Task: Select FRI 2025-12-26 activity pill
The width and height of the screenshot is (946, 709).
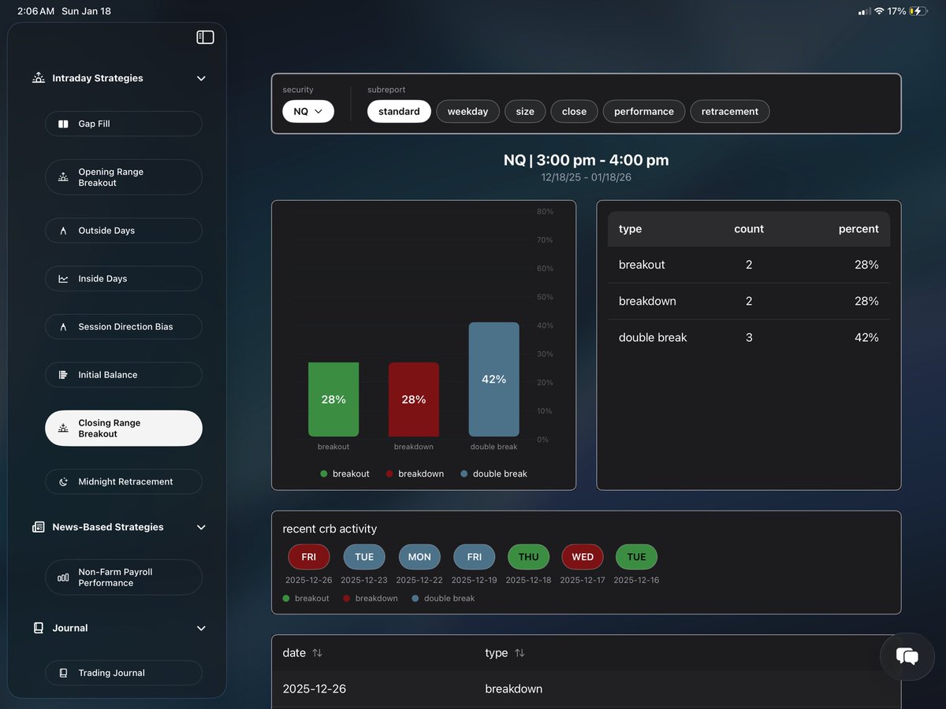Action: [x=309, y=557]
